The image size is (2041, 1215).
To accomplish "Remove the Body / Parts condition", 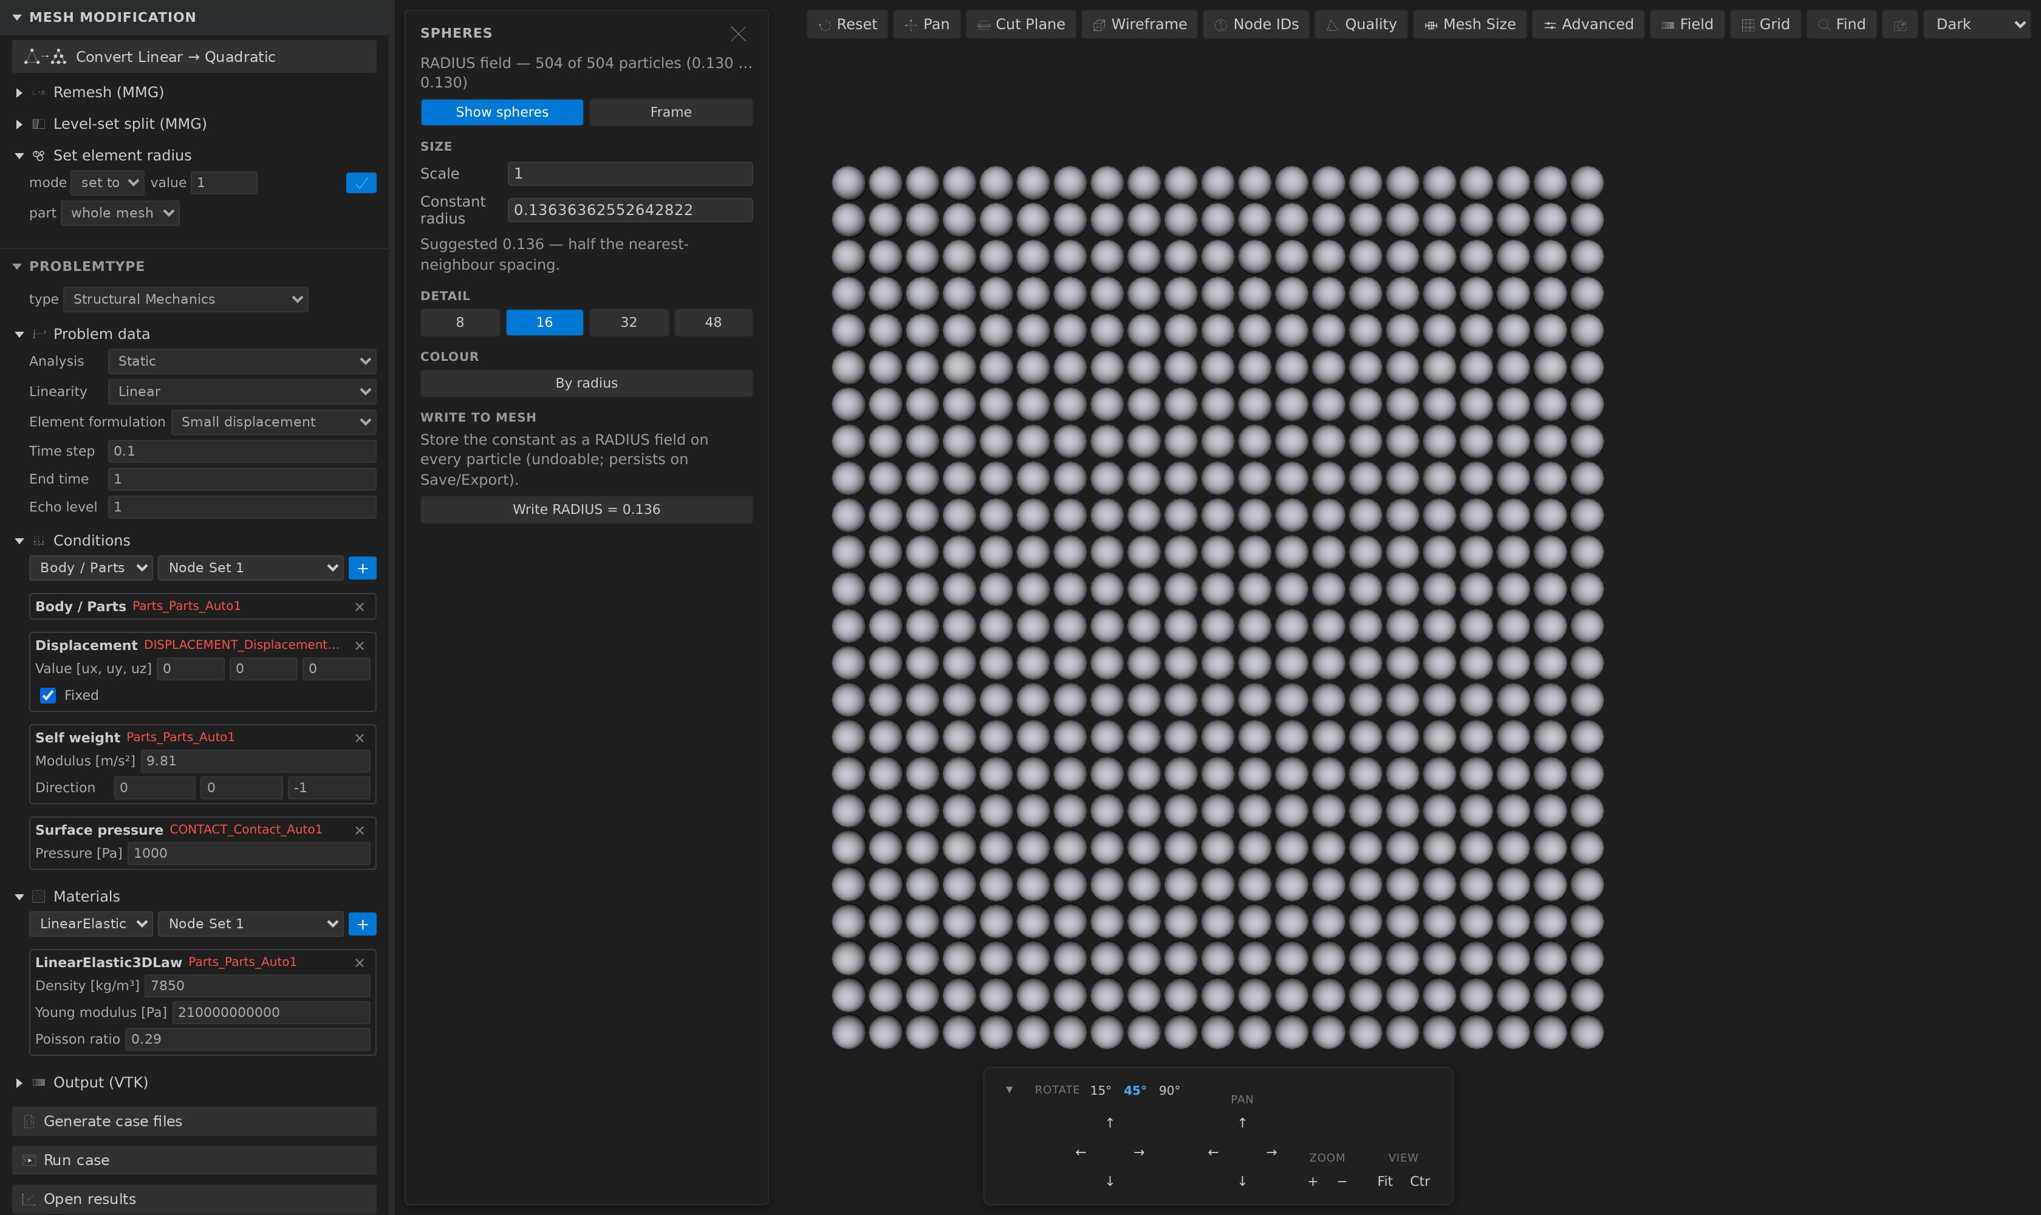I will [x=360, y=607].
